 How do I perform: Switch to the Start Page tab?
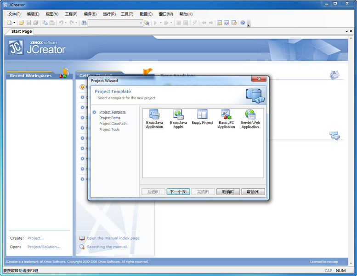pyautogui.click(x=22, y=31)
